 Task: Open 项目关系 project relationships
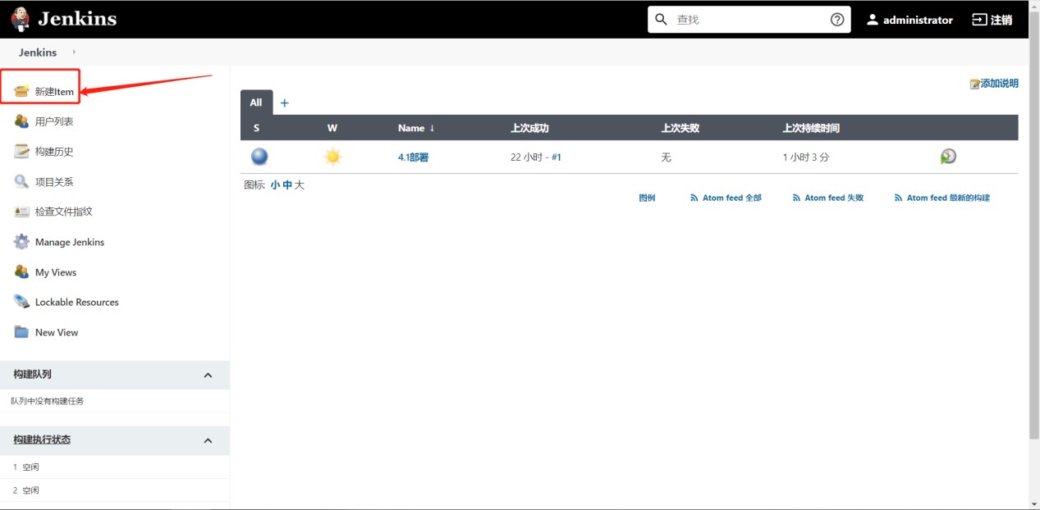click(x=52, y=181)
